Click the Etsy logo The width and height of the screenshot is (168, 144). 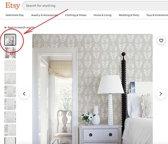[12, 6]
